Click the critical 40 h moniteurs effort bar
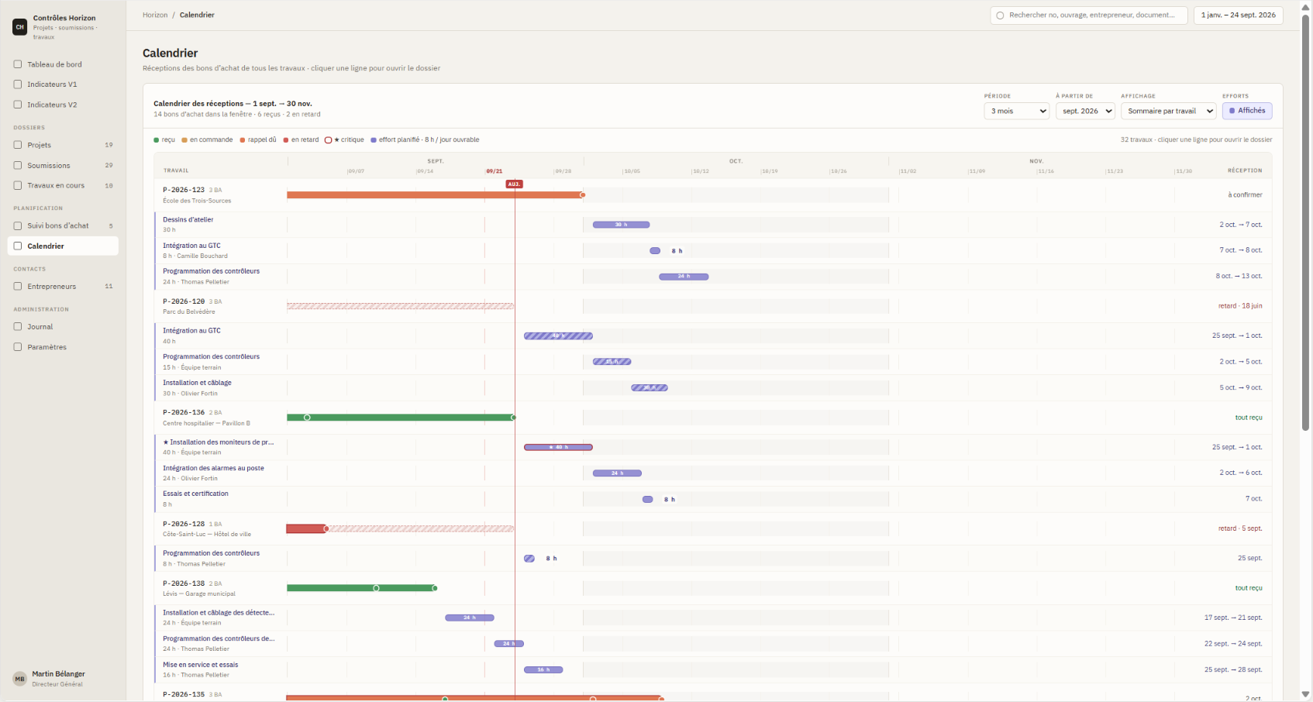 click(558, 447)
